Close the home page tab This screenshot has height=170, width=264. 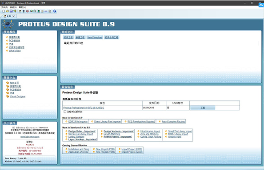pyautogui.click(x=13, y=16)
